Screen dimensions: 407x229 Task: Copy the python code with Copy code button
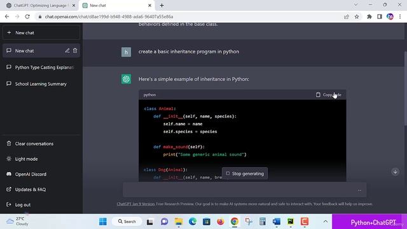click(x=328, y=95)
